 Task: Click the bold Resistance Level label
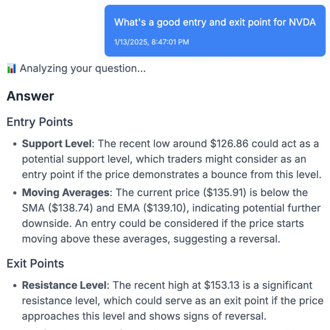(x=64, y=285)
